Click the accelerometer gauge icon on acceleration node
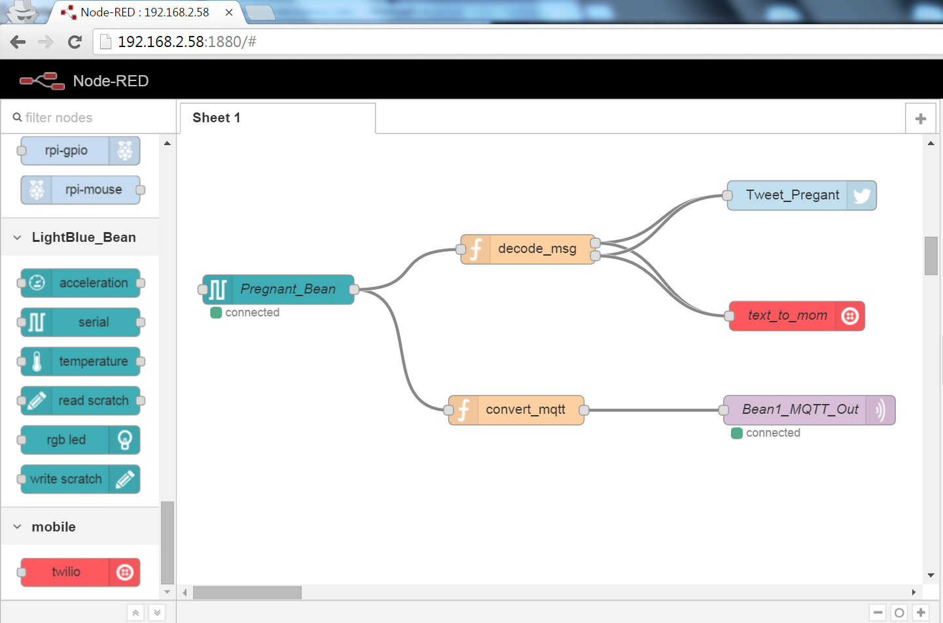 coord(37,283)
